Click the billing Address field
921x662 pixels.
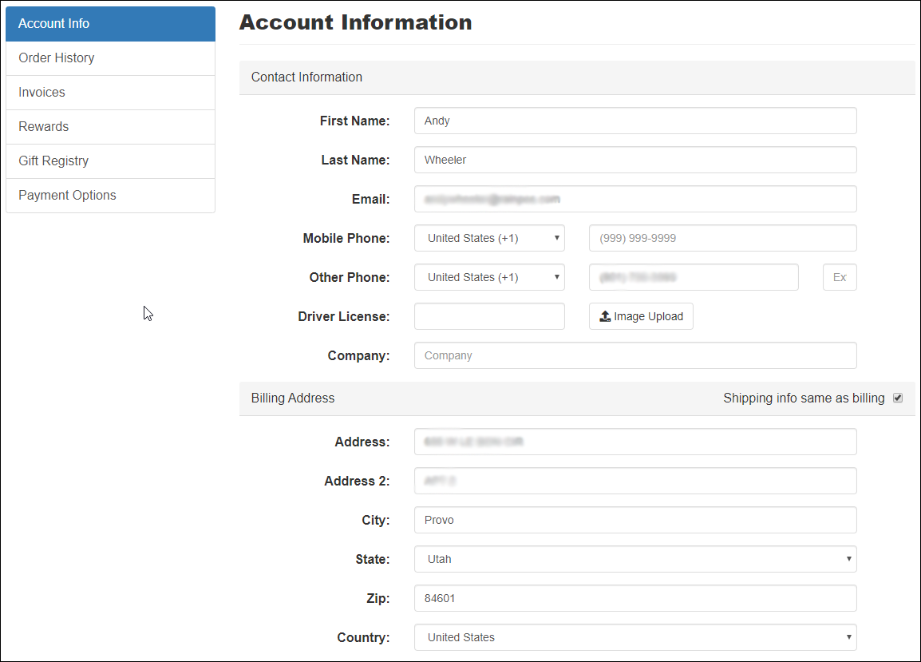[x=635, y=442]
